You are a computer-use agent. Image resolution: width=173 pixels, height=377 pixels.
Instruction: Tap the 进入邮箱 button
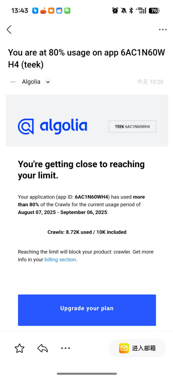138,348
